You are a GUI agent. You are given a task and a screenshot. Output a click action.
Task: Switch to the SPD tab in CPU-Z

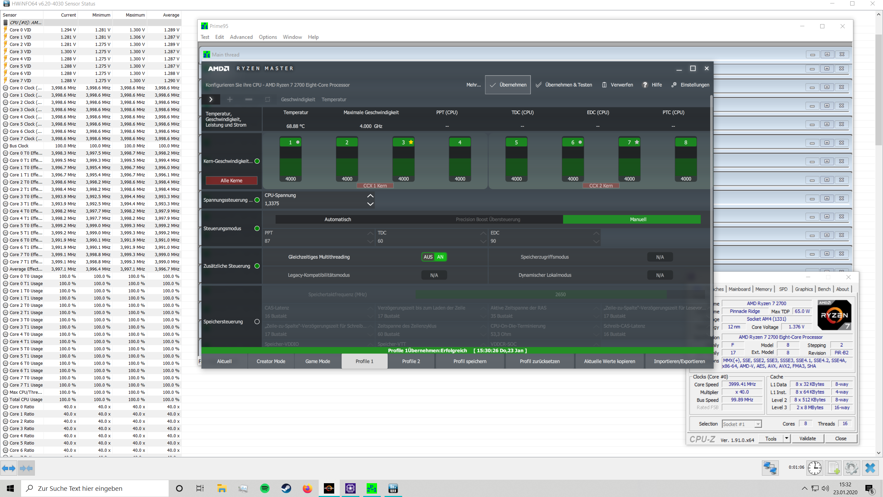click(783, 289)
